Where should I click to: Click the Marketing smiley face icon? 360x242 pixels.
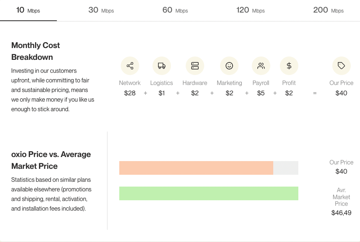click(x=229, y=66)
